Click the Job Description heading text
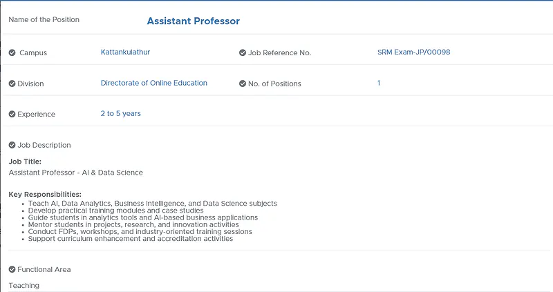 pyautogui.click(x=44, y=145)
